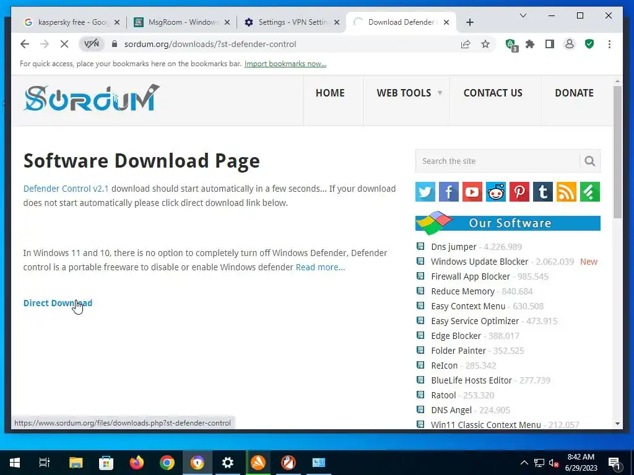Click the VPN badge in address bar
The height and width of the screenshot is (475, 634).
[92, 44]
